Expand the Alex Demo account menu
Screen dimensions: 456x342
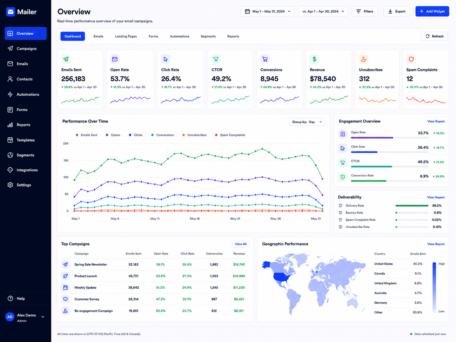[x=43, y=317]
